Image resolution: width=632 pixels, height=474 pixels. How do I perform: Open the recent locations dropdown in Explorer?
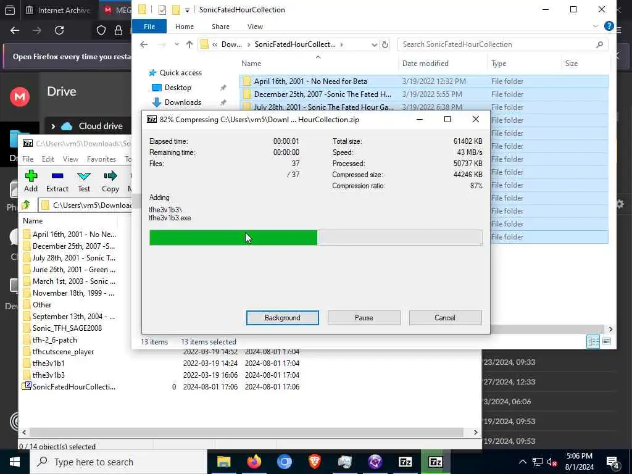click(177, 44)
